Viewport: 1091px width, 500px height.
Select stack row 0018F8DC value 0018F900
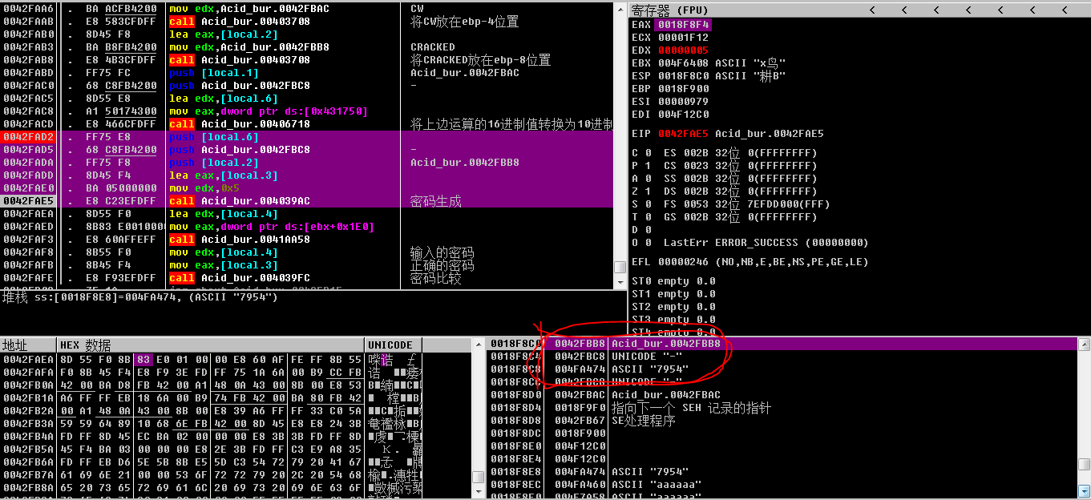point(782,433)
